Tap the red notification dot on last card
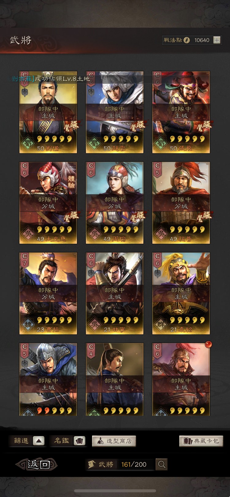Viewport: 230px width, 497px height. point(209,344)
